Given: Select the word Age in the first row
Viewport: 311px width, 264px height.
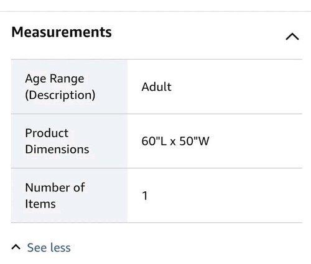Looking at the screenshot, I should tap(36, 79).
